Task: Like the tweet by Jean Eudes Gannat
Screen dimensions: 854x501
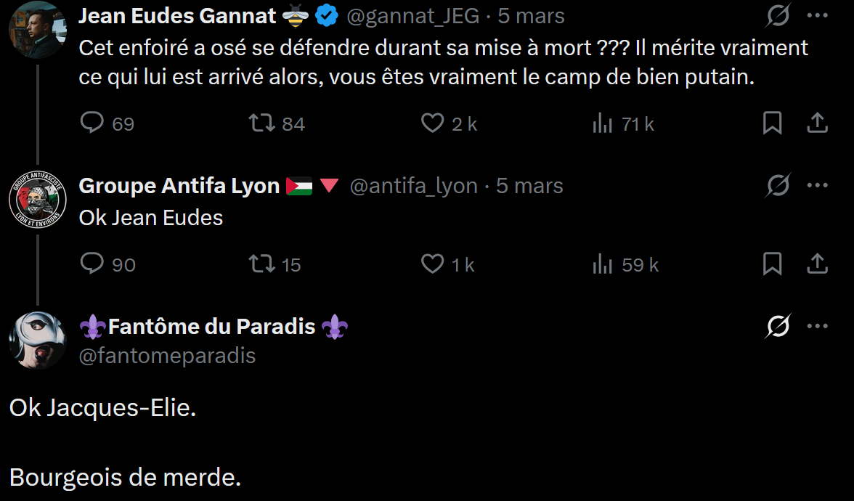Action: (x=433, y=123)
